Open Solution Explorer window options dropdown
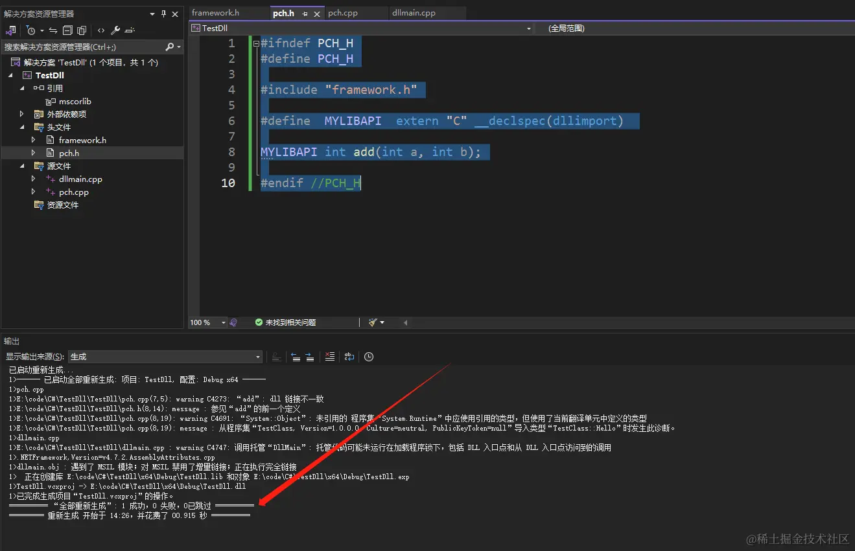 [152, 14]
